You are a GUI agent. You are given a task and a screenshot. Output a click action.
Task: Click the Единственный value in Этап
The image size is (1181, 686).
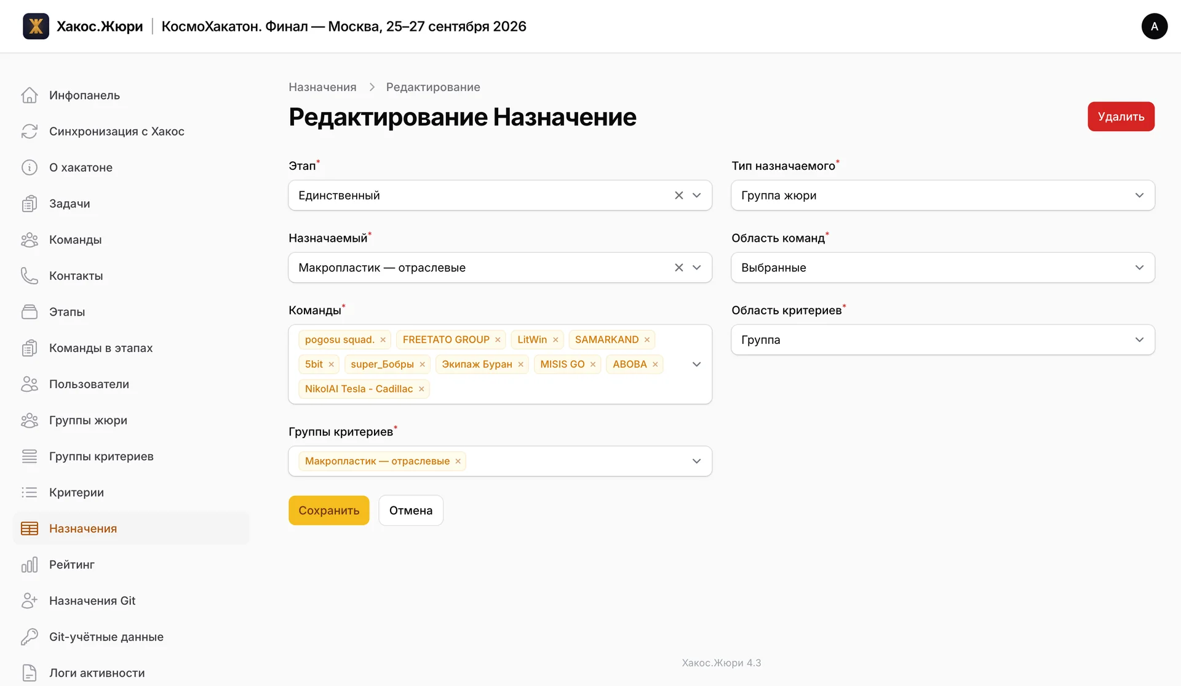[x=339, y=195]
